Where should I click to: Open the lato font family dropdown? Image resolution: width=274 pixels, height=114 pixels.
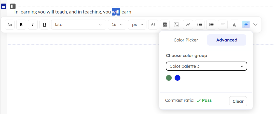pos(78,25)
